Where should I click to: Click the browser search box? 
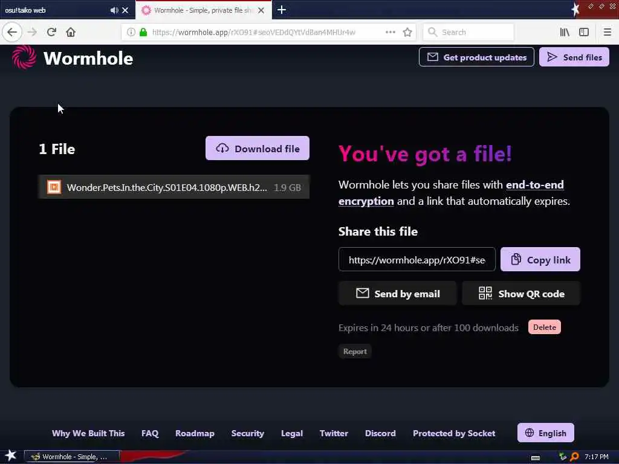(468, 32)
